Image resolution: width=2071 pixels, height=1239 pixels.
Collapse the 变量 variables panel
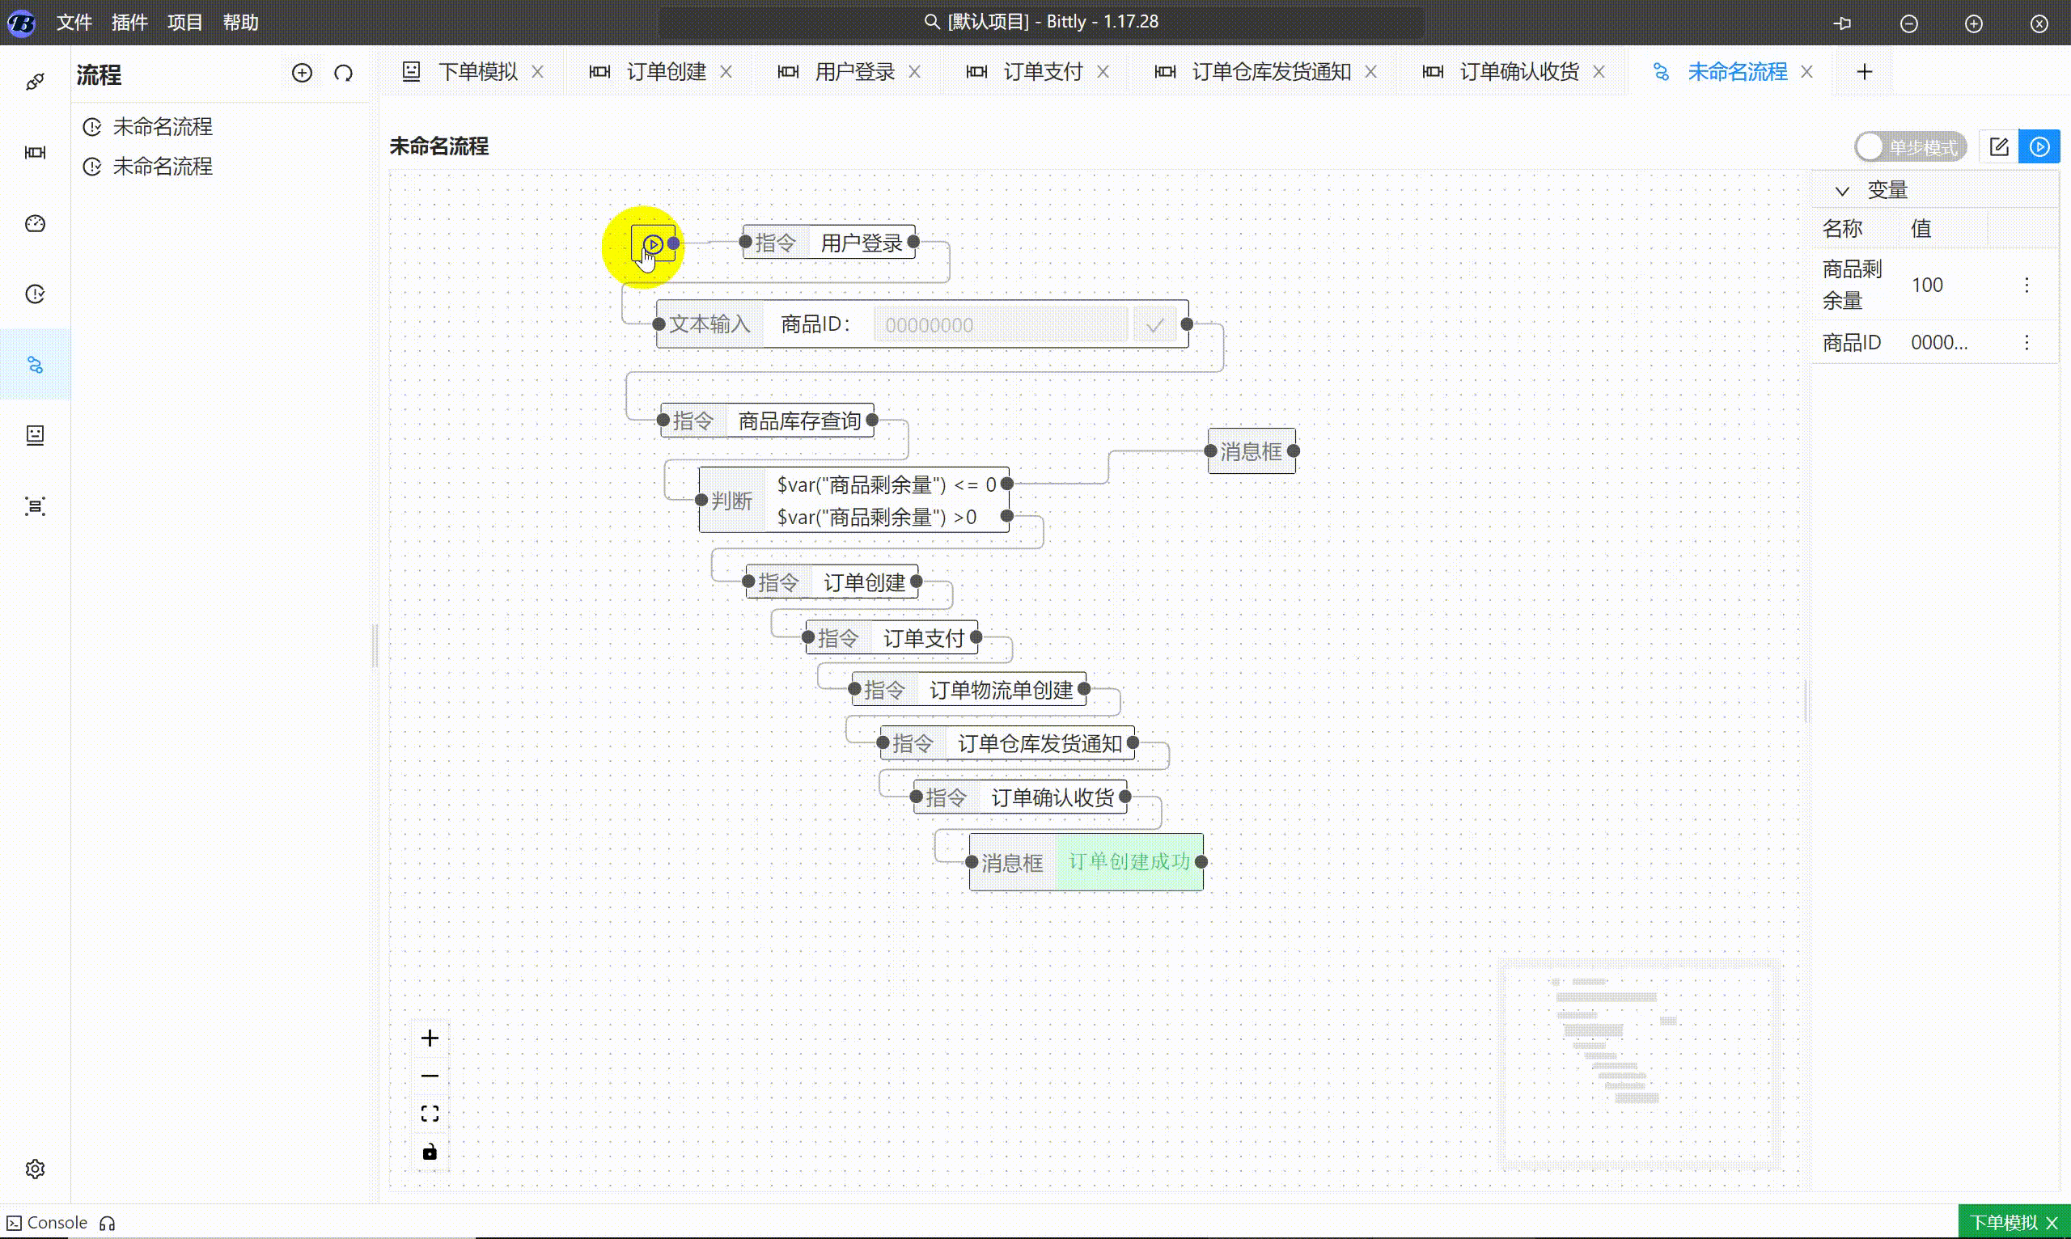coord(1842,190)
